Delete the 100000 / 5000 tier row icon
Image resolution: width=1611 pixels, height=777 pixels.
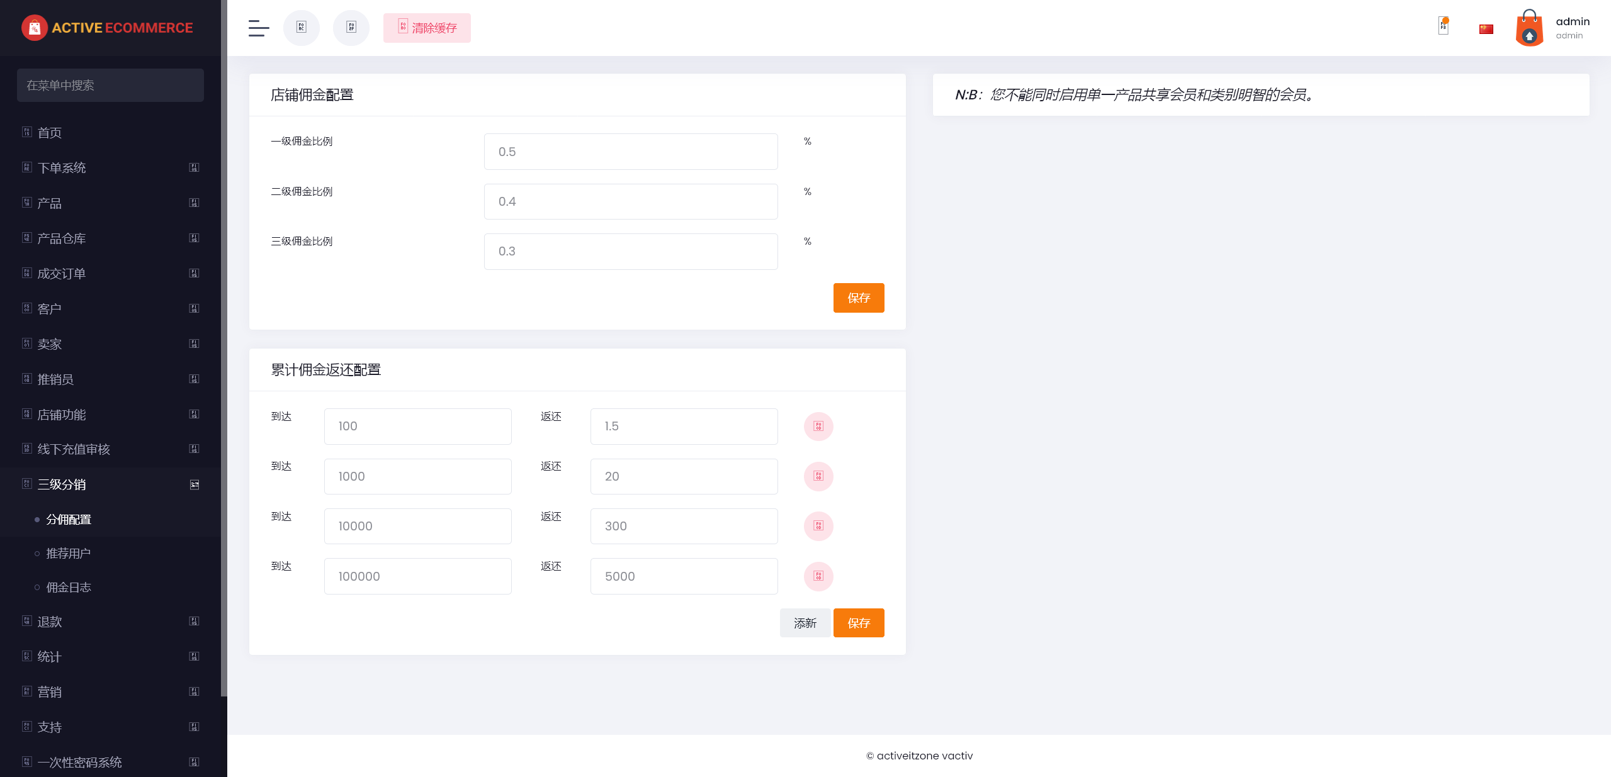click(818, 576)
